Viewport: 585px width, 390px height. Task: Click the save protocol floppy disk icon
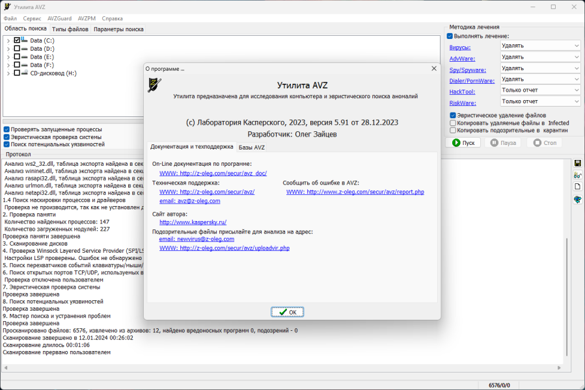578,163
